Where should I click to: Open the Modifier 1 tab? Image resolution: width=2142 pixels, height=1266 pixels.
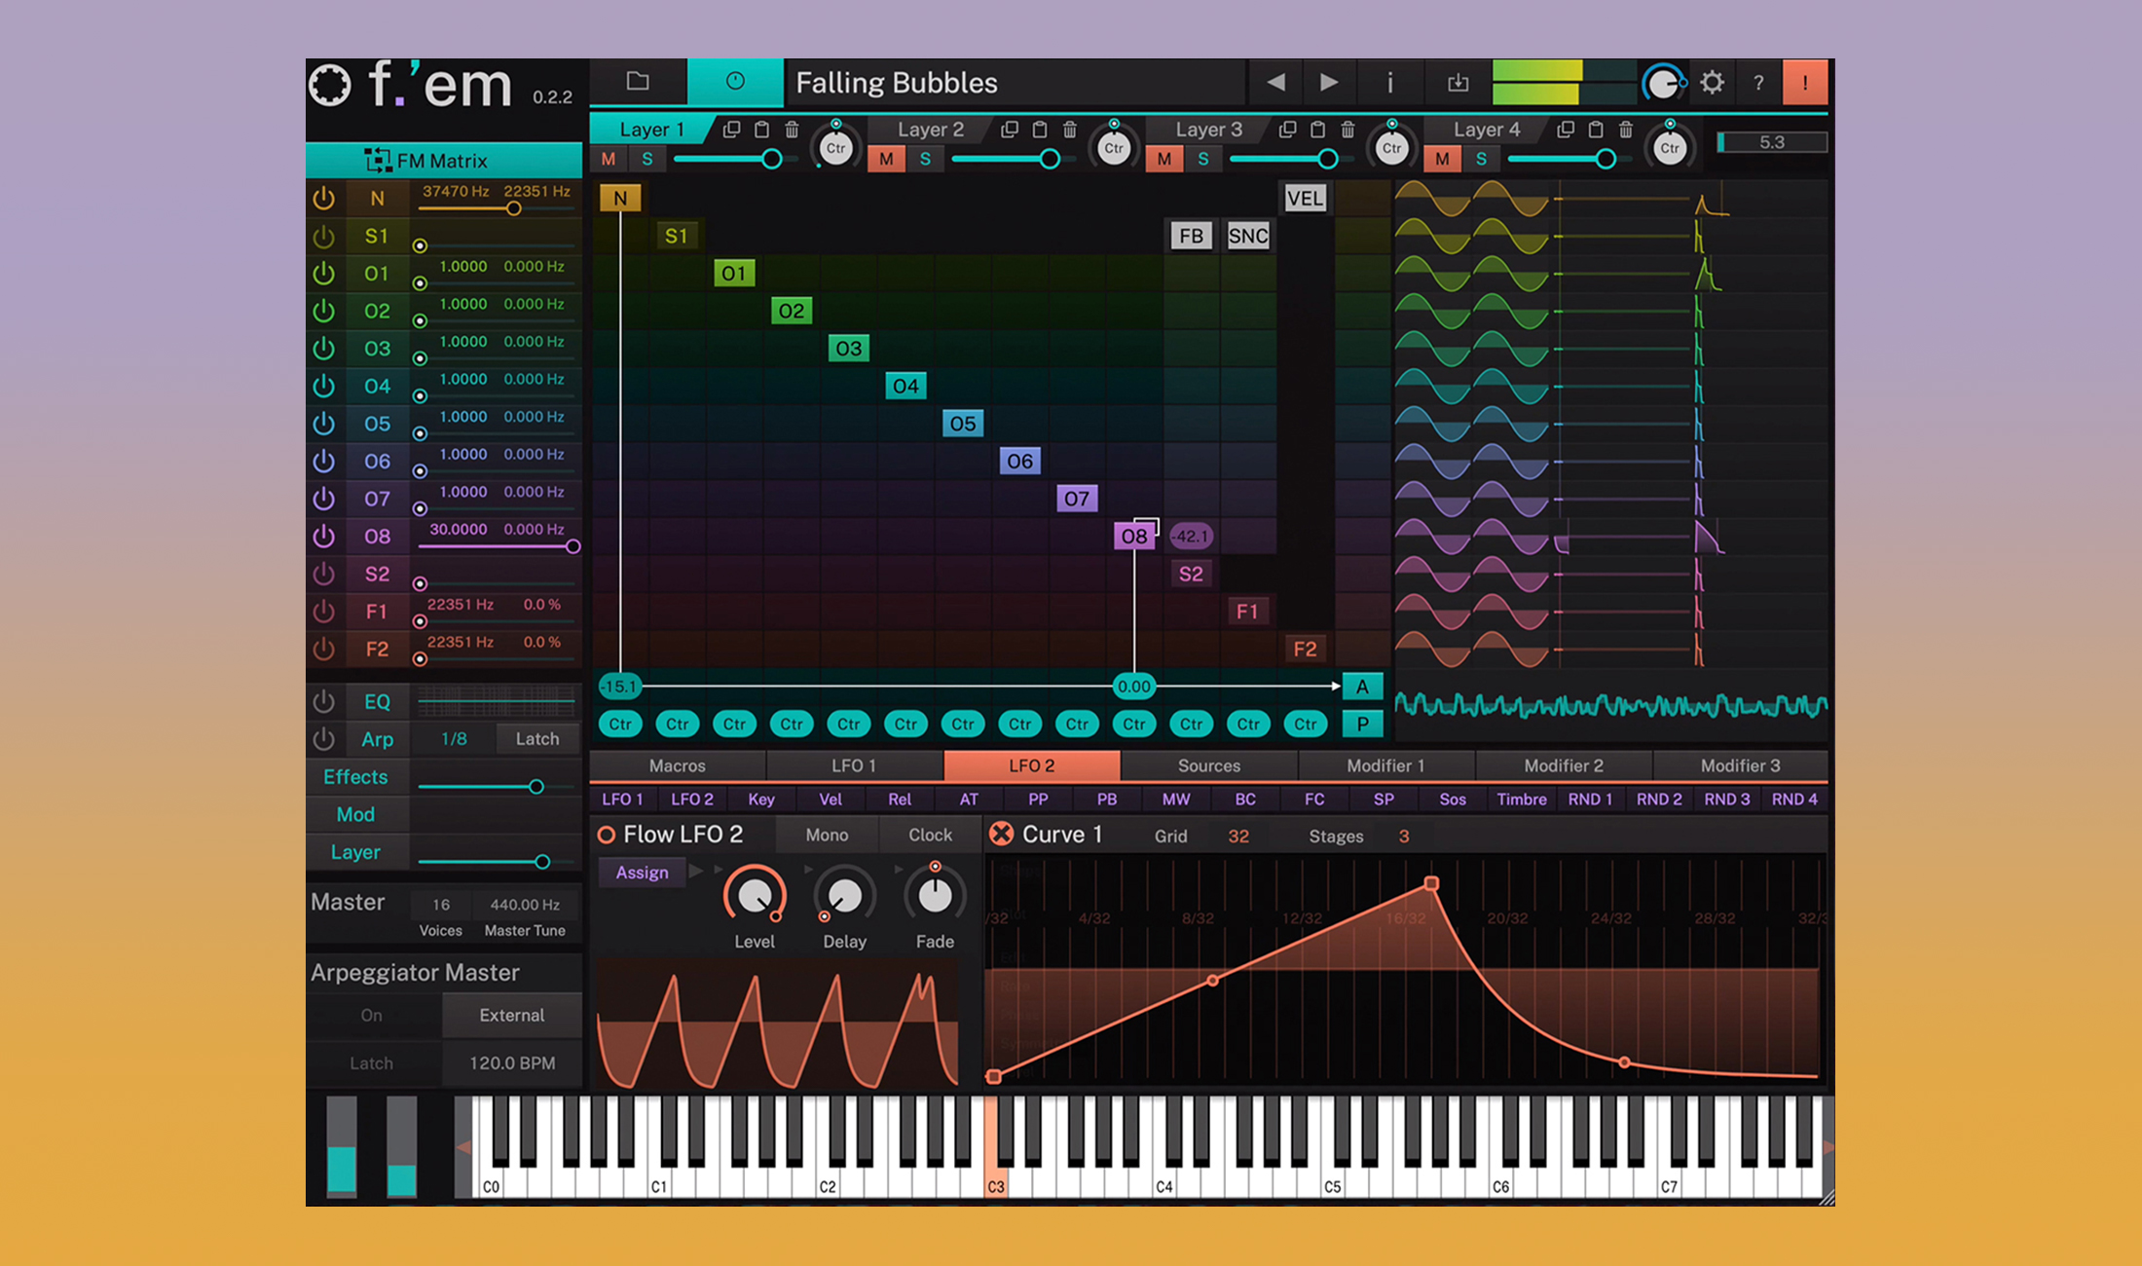(x=1386, y=765)
